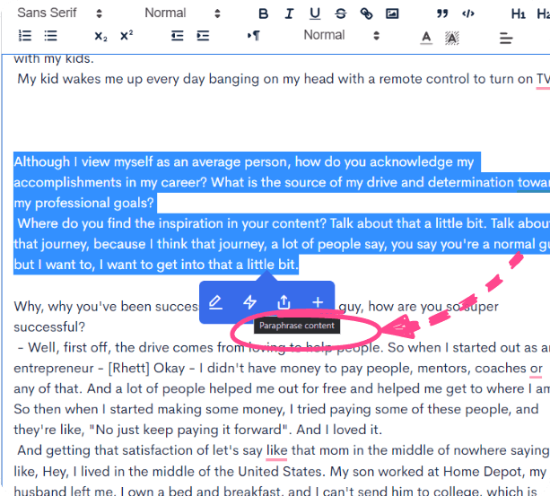Click the plus icon in the popup toolbar
Screen dimensions: 550x496
[x=318, y=302]
